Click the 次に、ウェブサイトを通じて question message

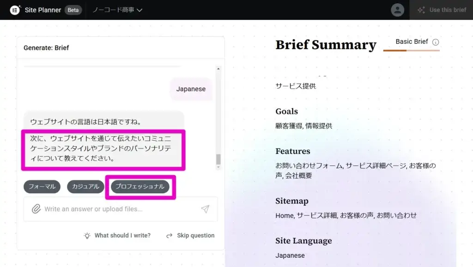pos(101,148)
